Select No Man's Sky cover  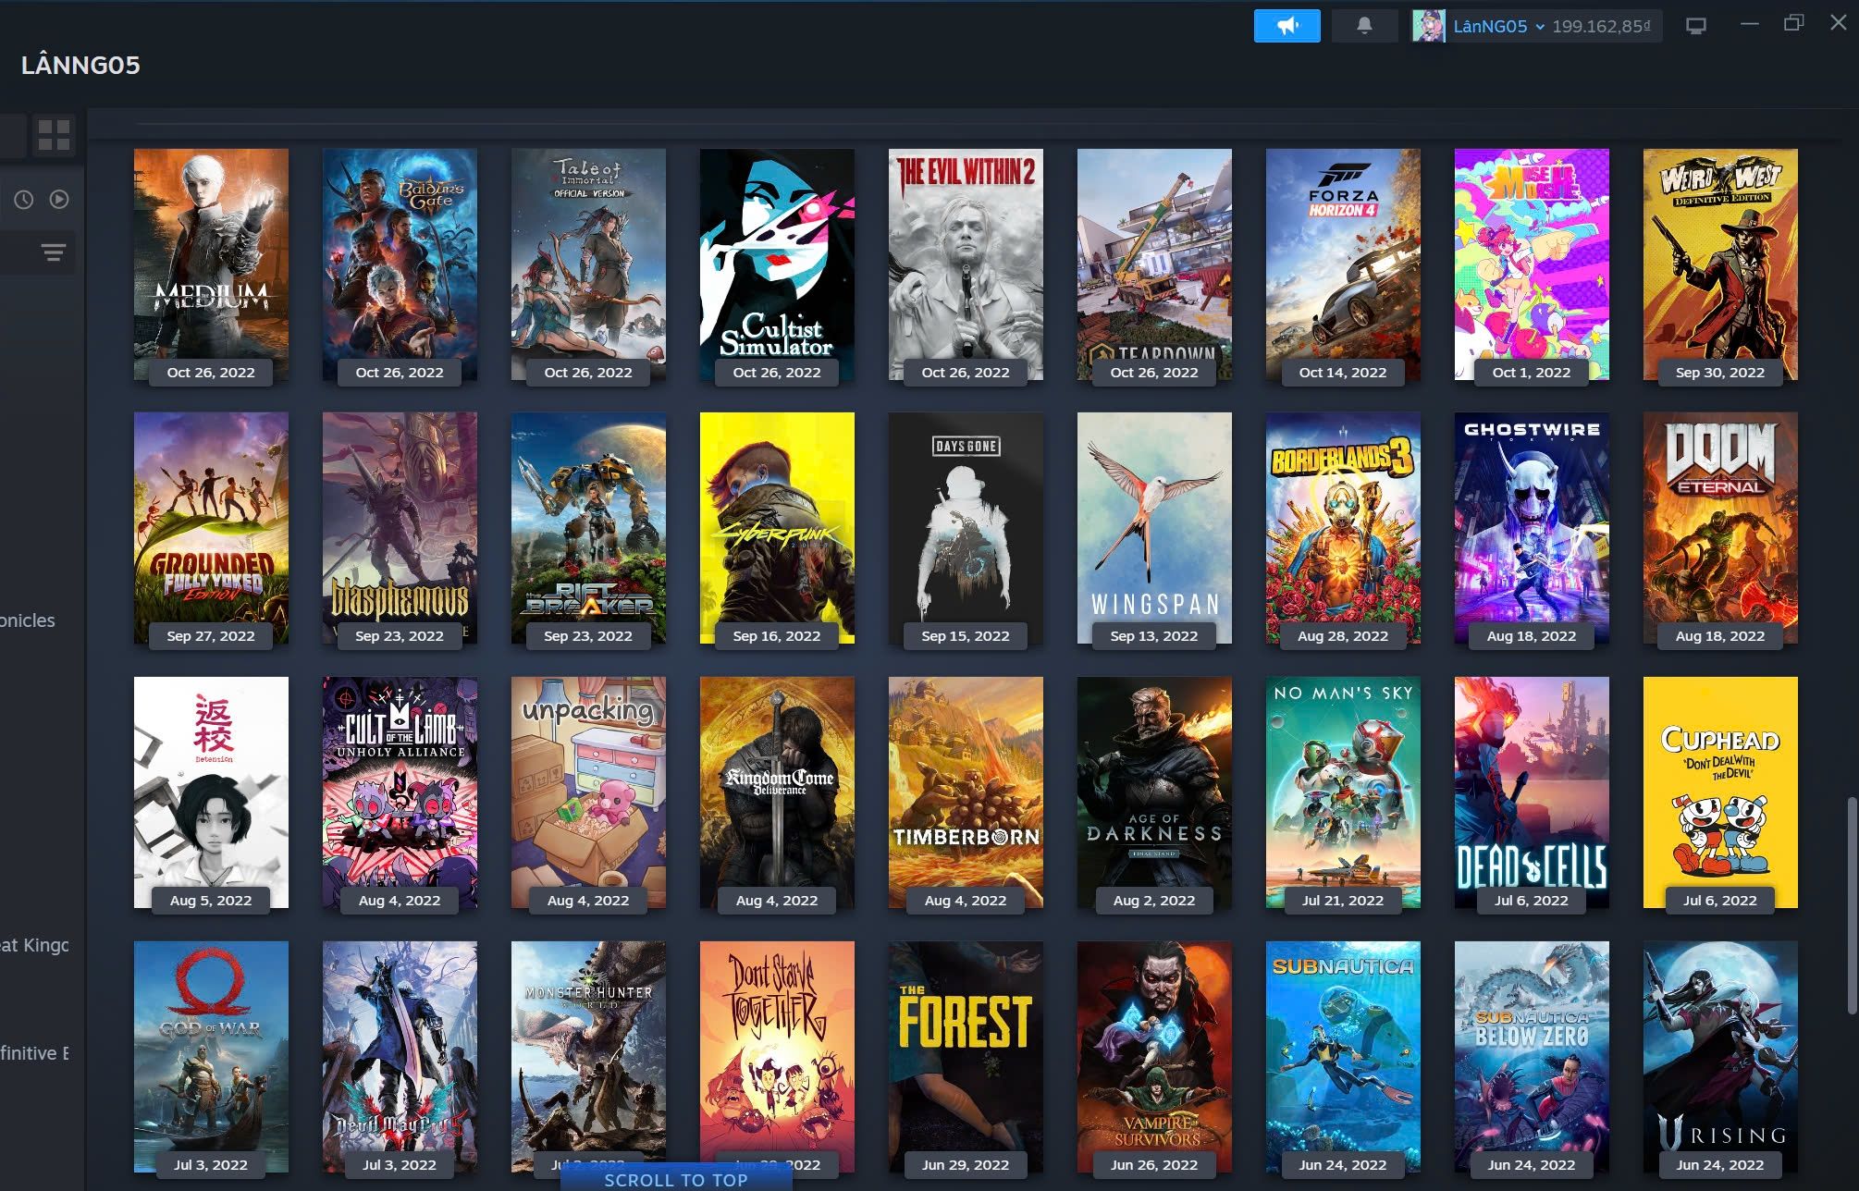(x=1343, y=792)
